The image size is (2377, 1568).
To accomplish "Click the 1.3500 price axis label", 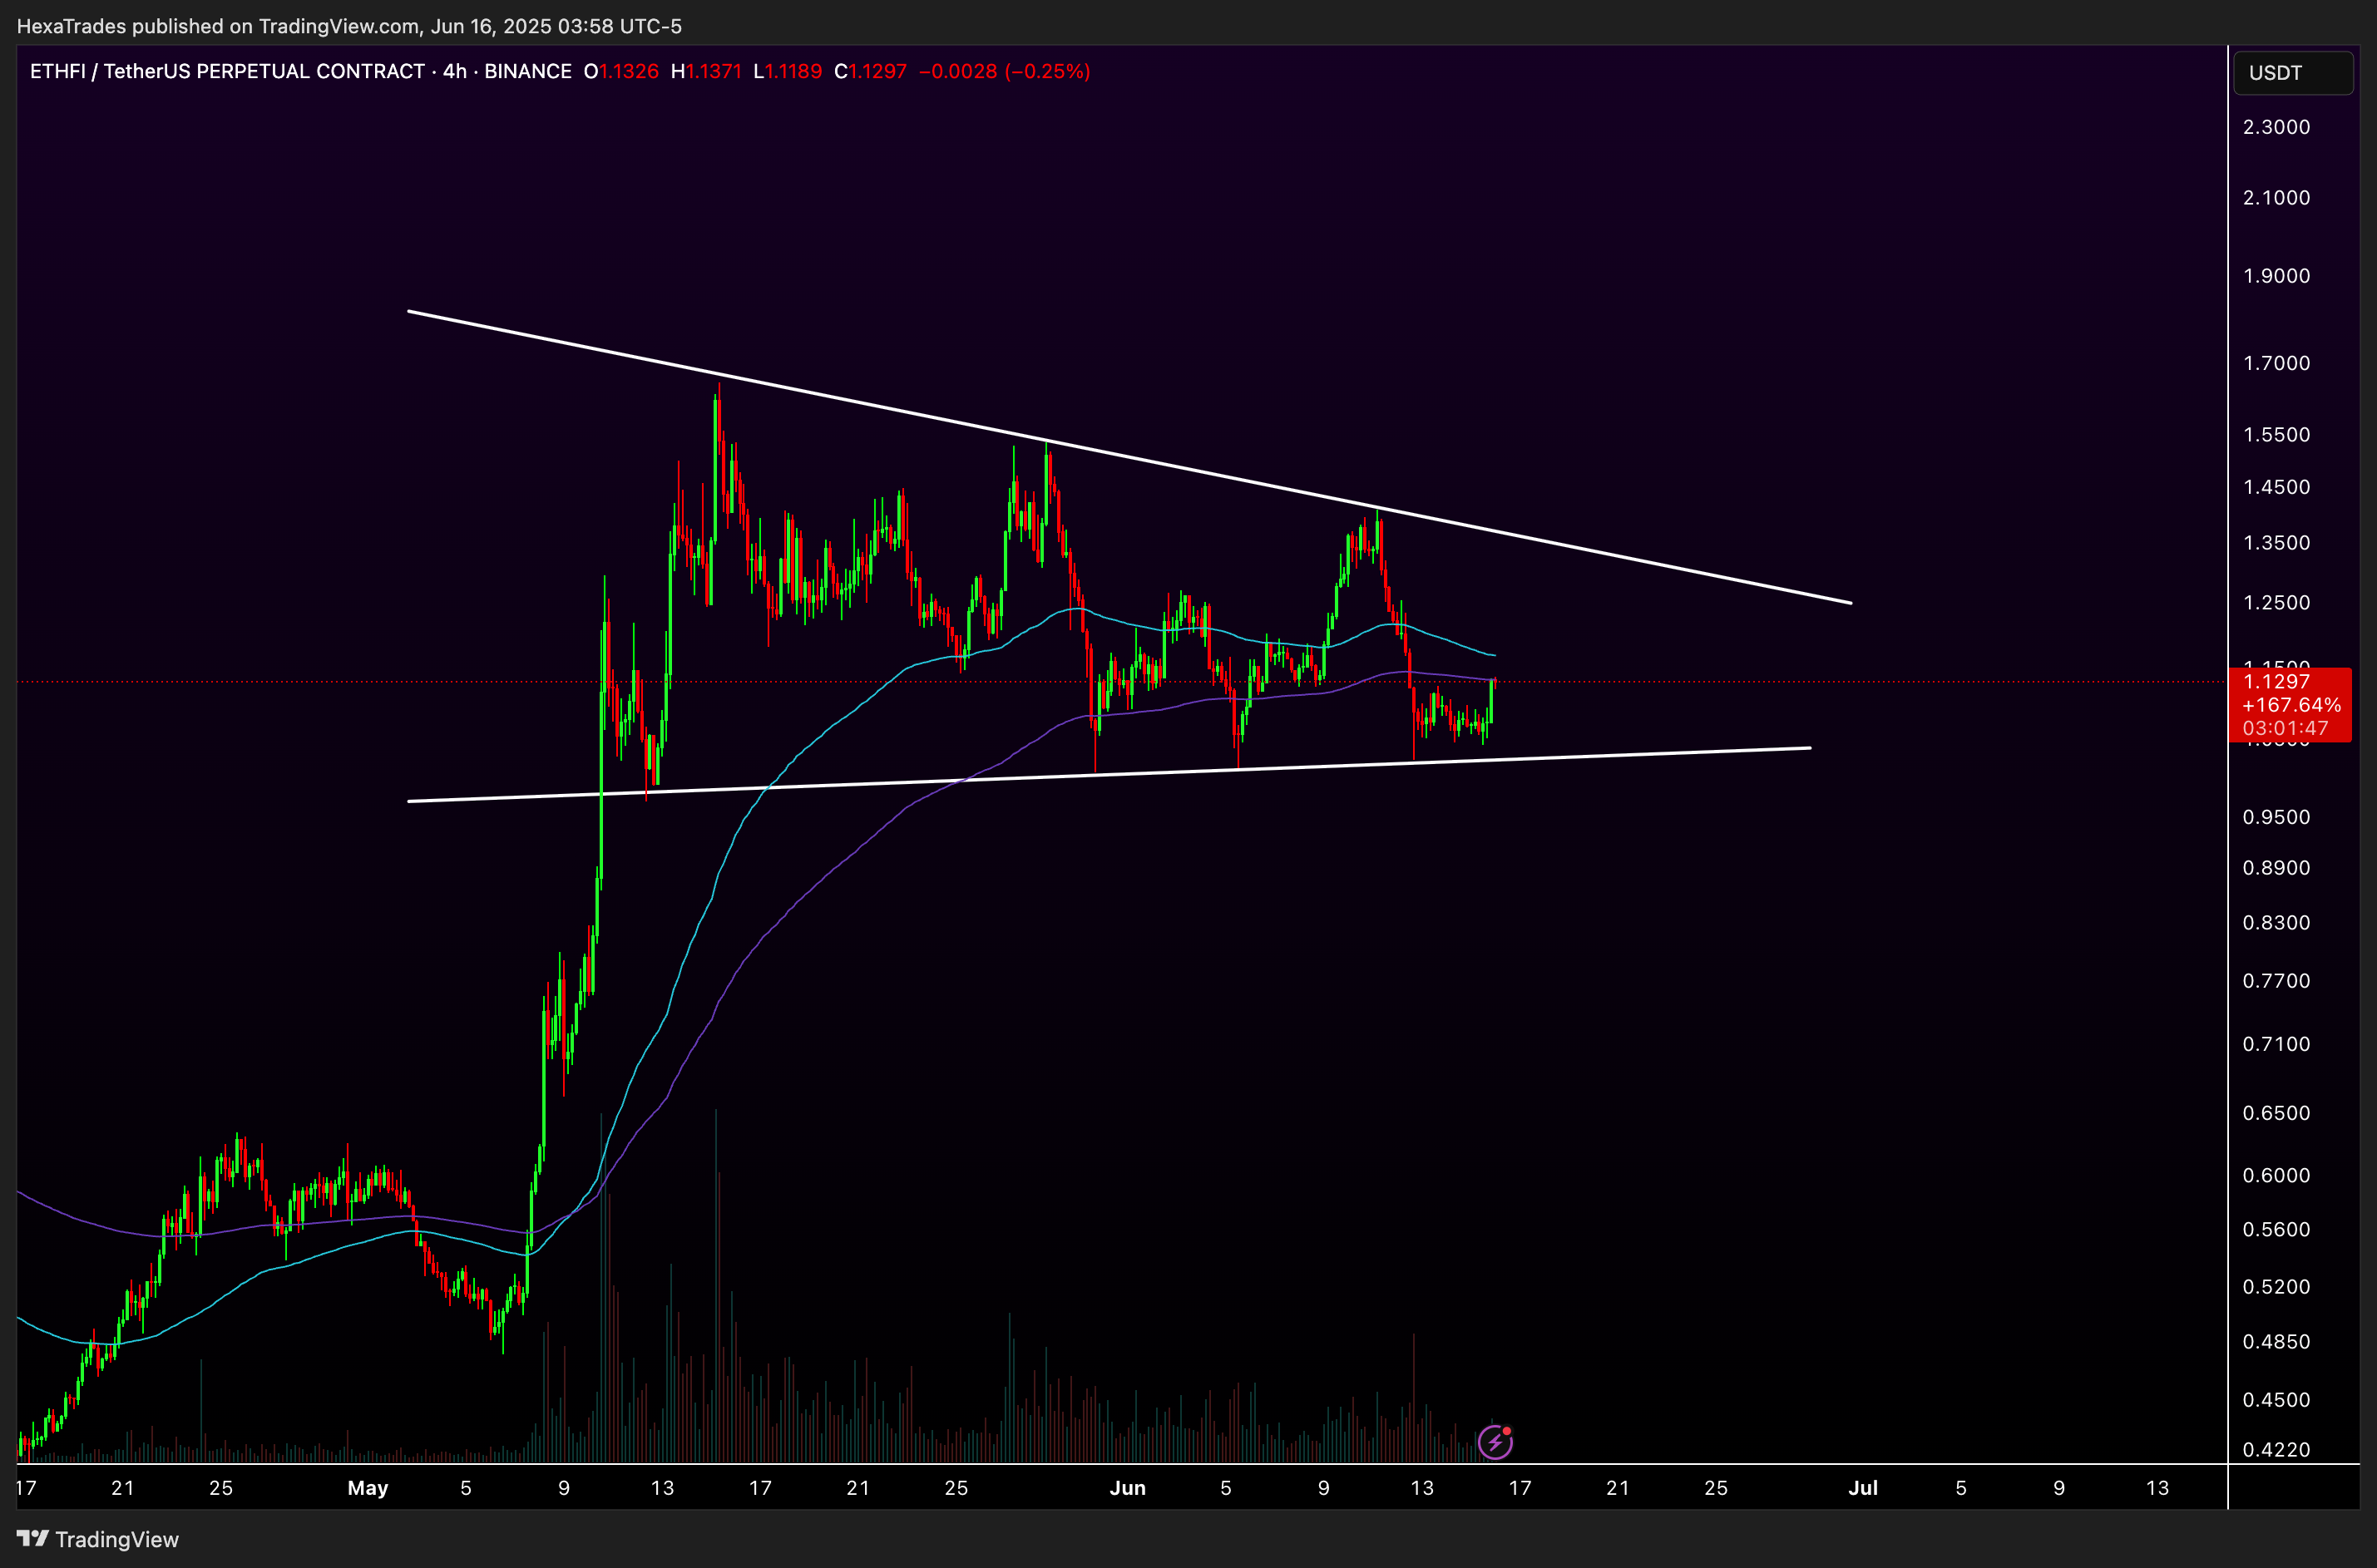I will pyautogui.click(x=2276, y=543).
